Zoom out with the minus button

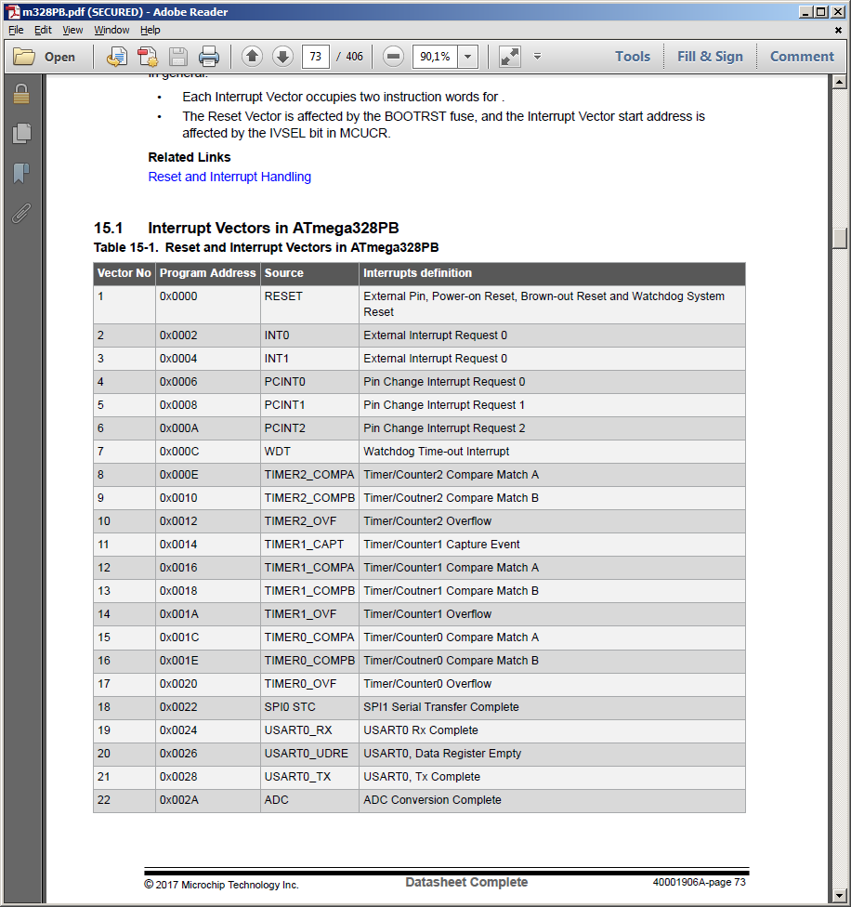pos(393,56)
